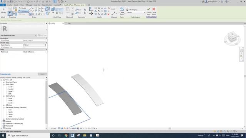Click the Measure tool icon
This screenshot has width=246, height=138.
tap(113, 14)
